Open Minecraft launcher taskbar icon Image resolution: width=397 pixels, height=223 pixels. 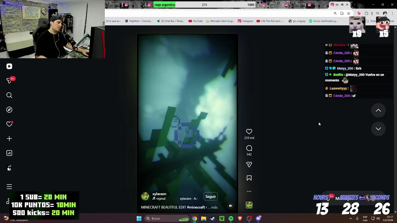[222, 218]
